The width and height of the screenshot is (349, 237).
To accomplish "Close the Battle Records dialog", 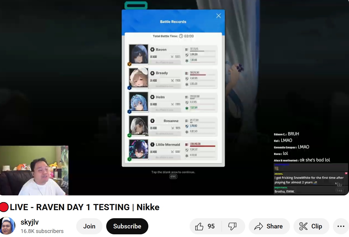I will click(x=219, y=16).
